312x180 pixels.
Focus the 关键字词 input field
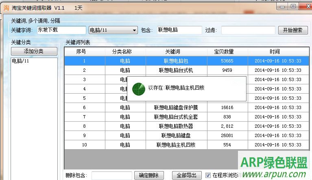pos(61,30)
